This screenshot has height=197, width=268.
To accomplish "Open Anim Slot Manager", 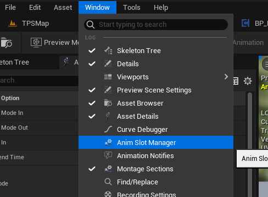I will [x=156, y=142].
